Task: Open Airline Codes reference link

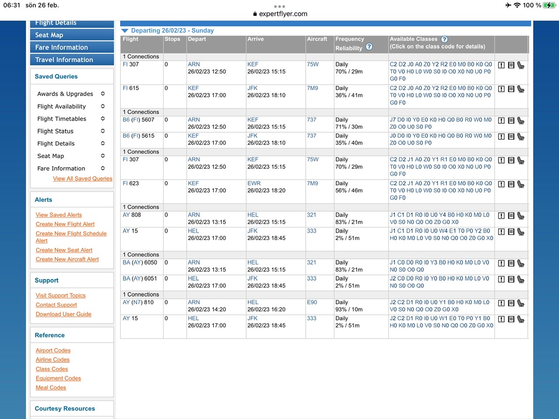Action: pos(53,360)
